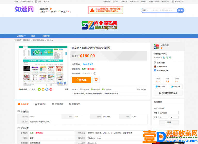Click the 店内搜索 keyword input field
Image resolution: width=198 pixels, height=144 pixels.
(x=169, y=113)
